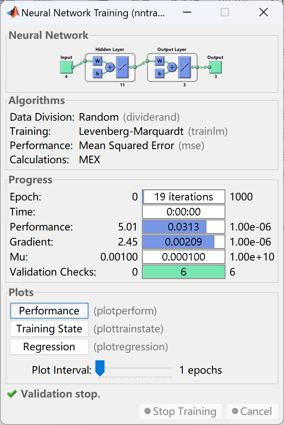Click the initial Mu value '0.00100'
The width and height of the screenshot is (284, 425).
tap(119, 257)
